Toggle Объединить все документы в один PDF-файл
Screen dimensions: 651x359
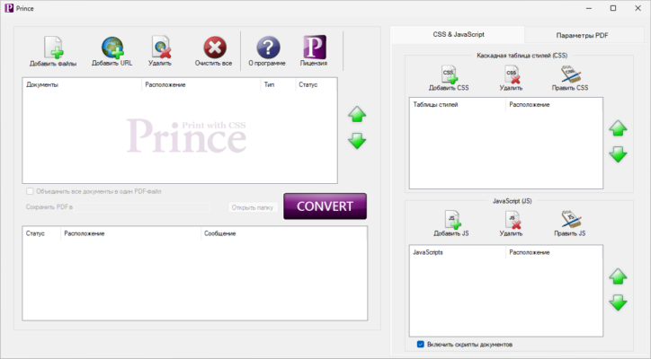(30, 191)
